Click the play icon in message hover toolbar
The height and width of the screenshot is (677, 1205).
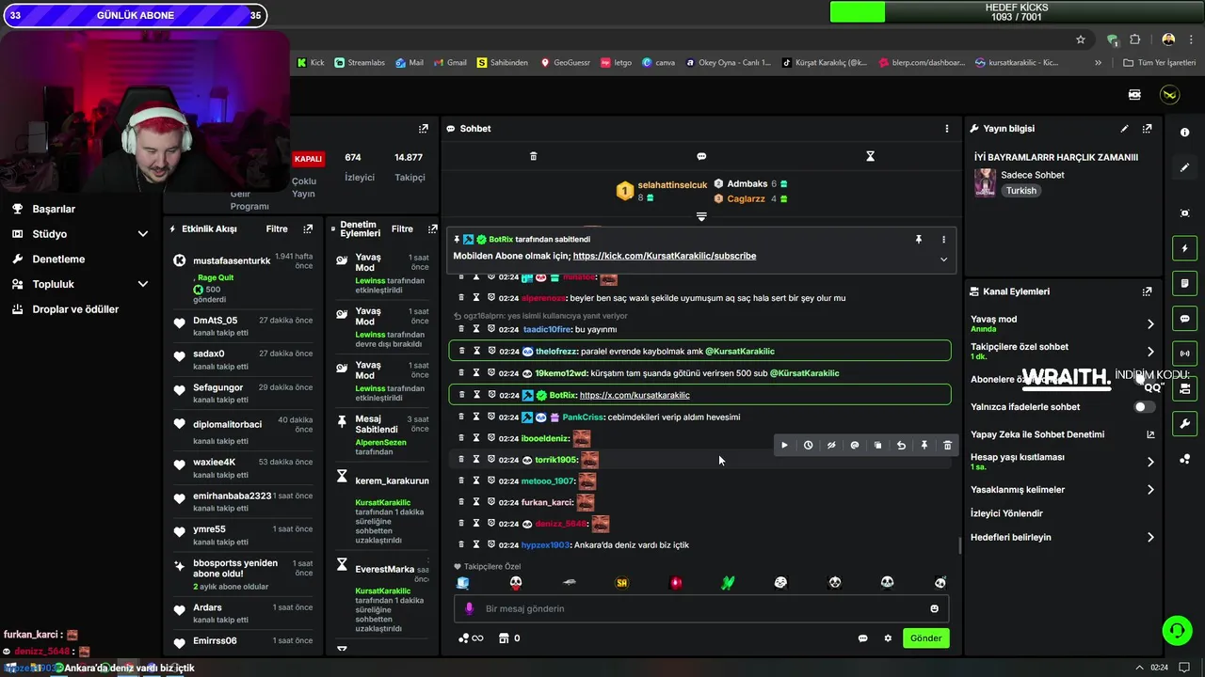(x=784, y=446)
